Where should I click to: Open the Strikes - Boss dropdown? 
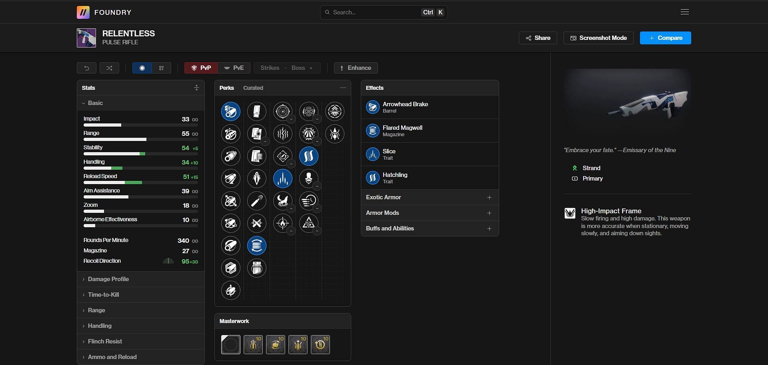click(287, 68)
